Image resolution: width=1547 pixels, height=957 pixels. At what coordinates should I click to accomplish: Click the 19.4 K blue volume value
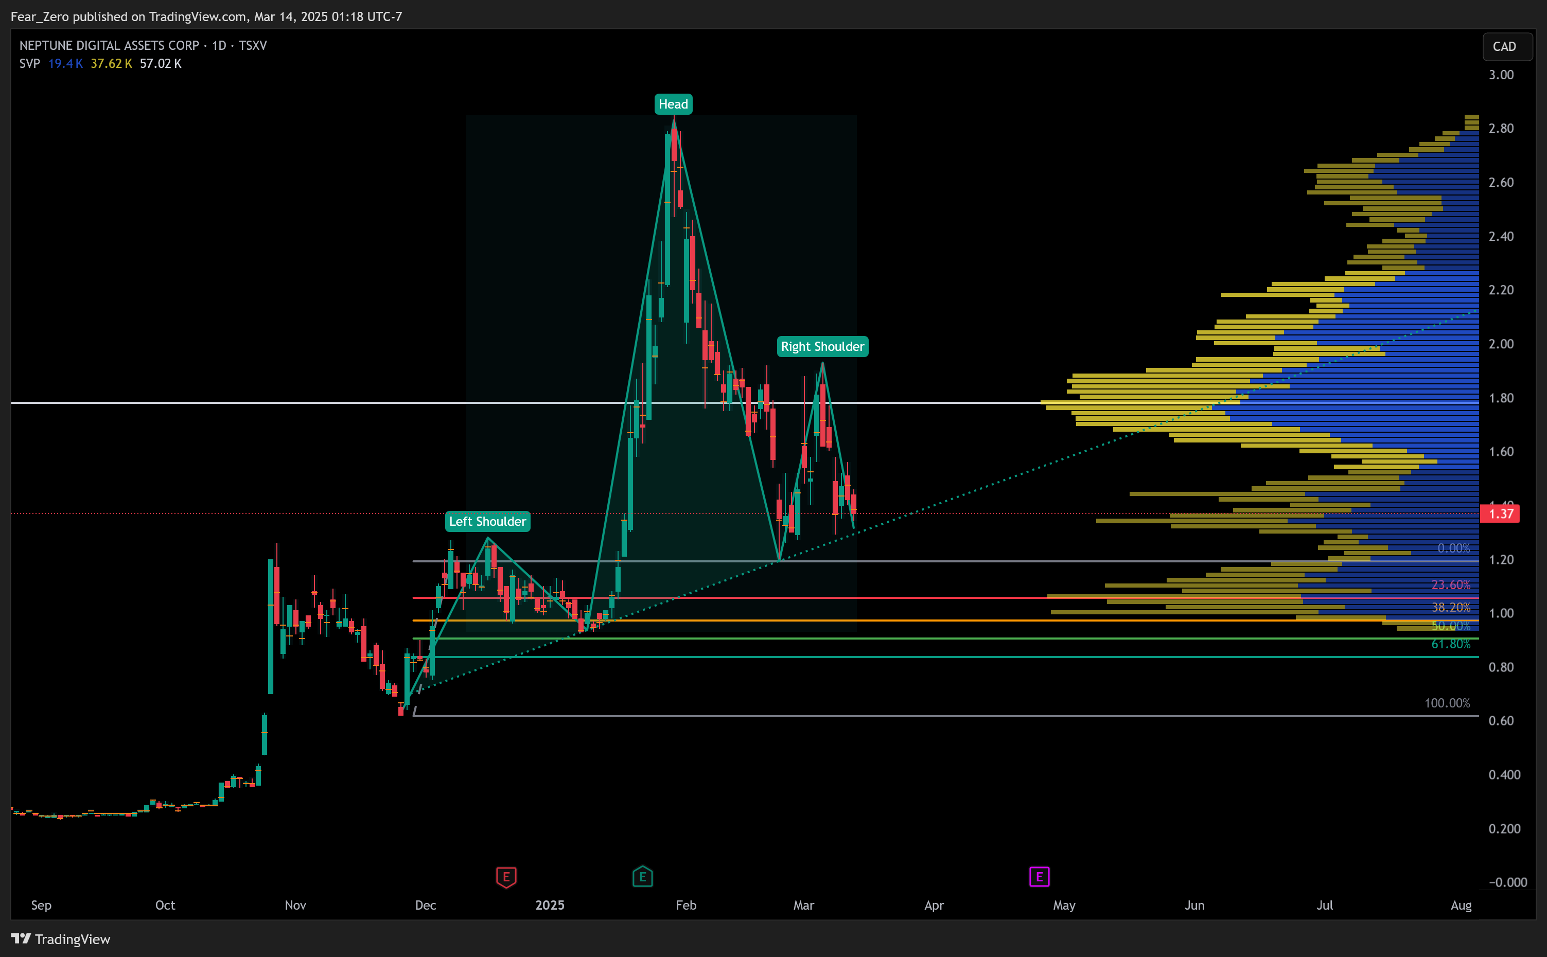pyautogui.click(x=65, y=64)
